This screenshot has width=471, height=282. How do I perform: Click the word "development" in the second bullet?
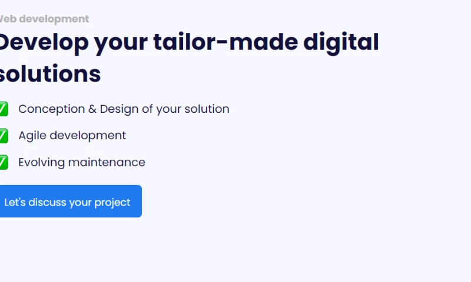(x=88, y=135)
